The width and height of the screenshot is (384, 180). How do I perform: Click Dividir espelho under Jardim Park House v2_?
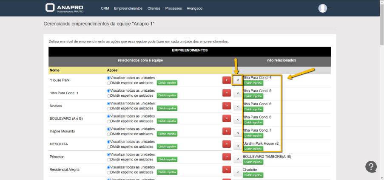tap(253, 149)
